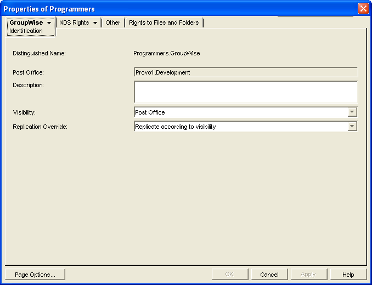Click the Replication Override label
This screenshot has height=285, width=372.
[x=40, y=127]
